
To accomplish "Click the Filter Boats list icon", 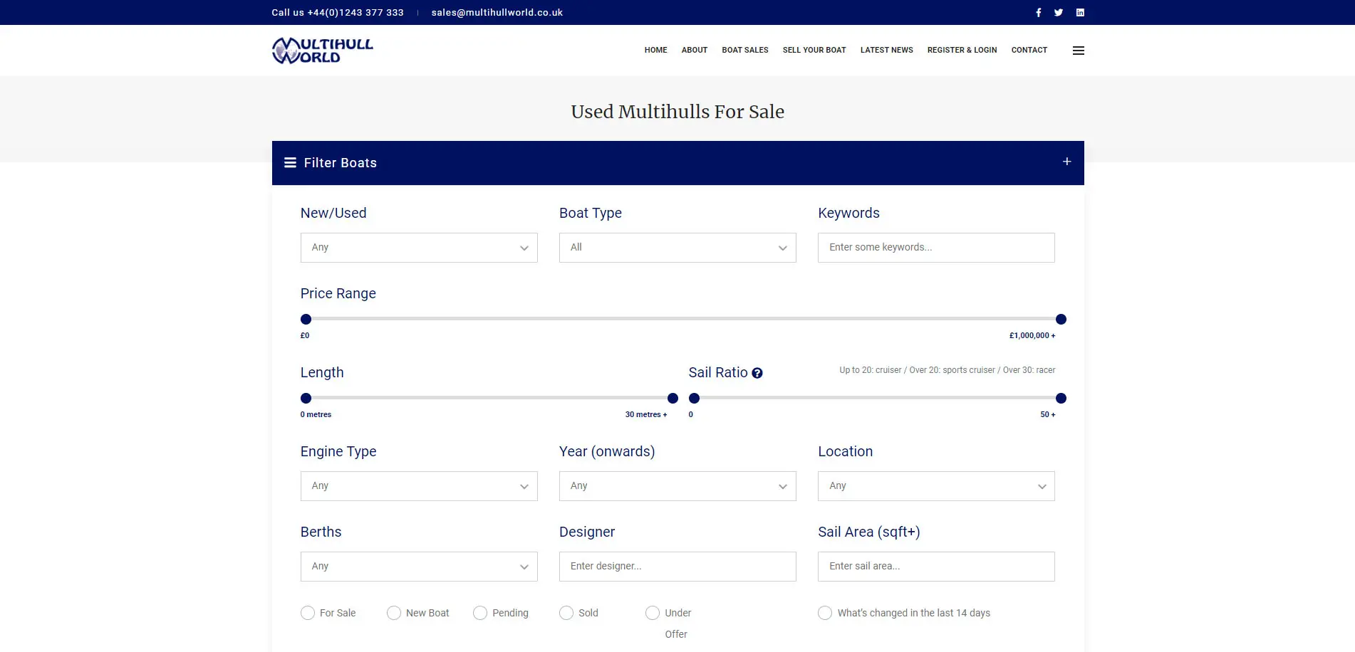I will [x=290, y=163].
